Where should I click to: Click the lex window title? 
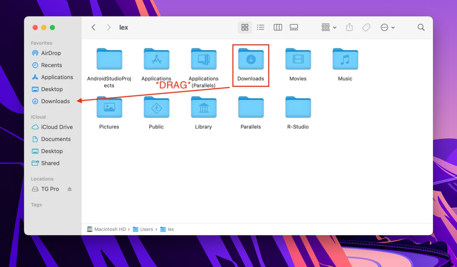click(x=124, y=28)
